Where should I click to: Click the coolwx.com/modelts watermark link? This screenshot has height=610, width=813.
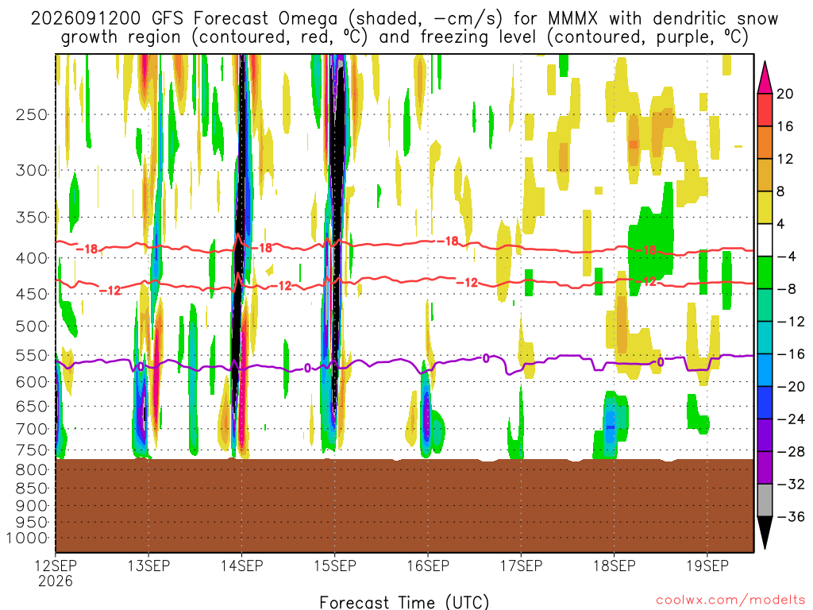click(x=730, y=600)
